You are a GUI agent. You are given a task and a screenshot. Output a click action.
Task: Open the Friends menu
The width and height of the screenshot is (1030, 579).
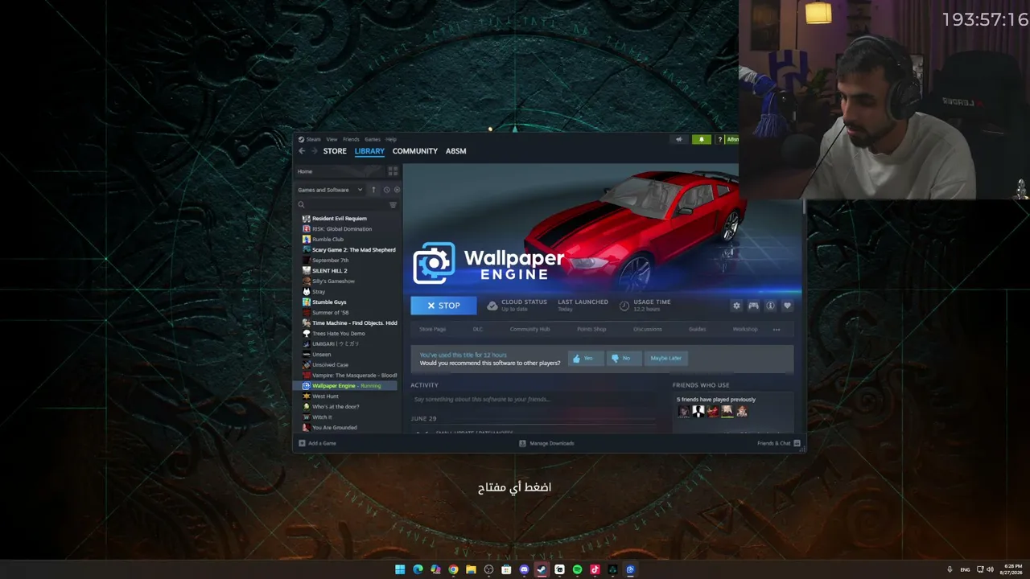click(x=351, y=139)
